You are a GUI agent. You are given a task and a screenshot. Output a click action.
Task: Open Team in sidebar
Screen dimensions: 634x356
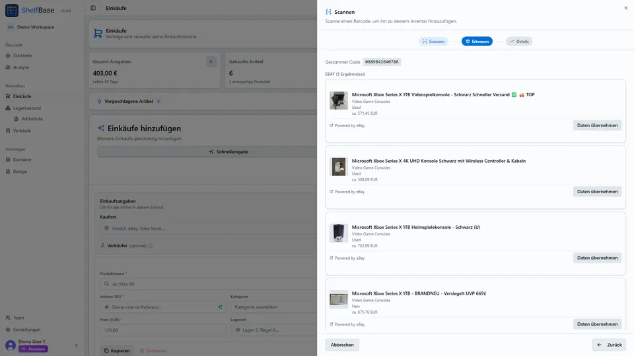click(x=18, y=318)
